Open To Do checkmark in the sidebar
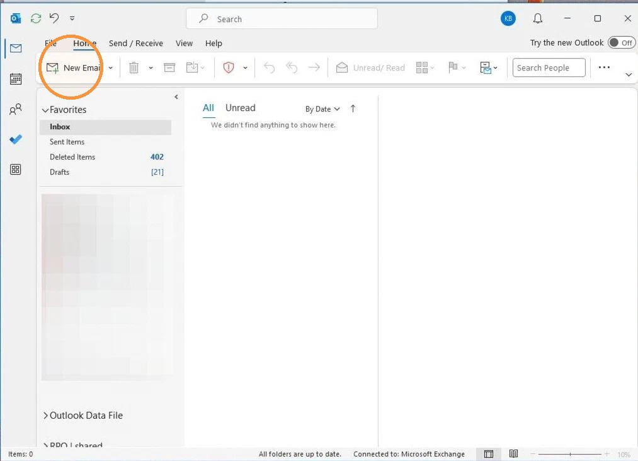 pyautogui.click(x=16, y=139)
